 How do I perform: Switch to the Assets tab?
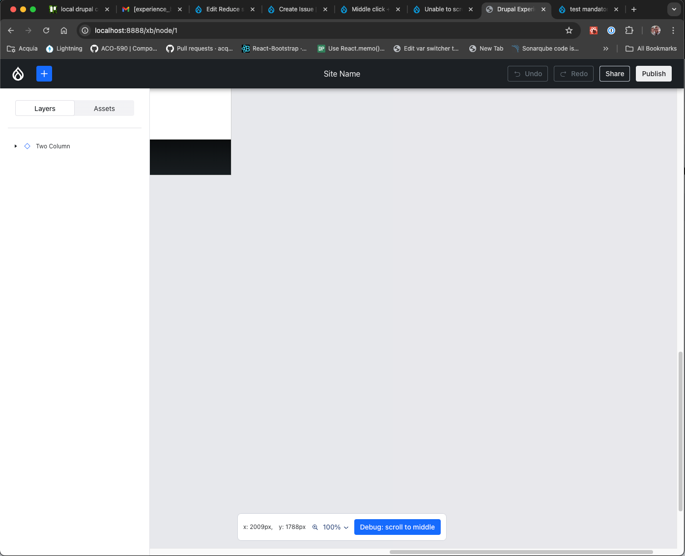(104, 108)
